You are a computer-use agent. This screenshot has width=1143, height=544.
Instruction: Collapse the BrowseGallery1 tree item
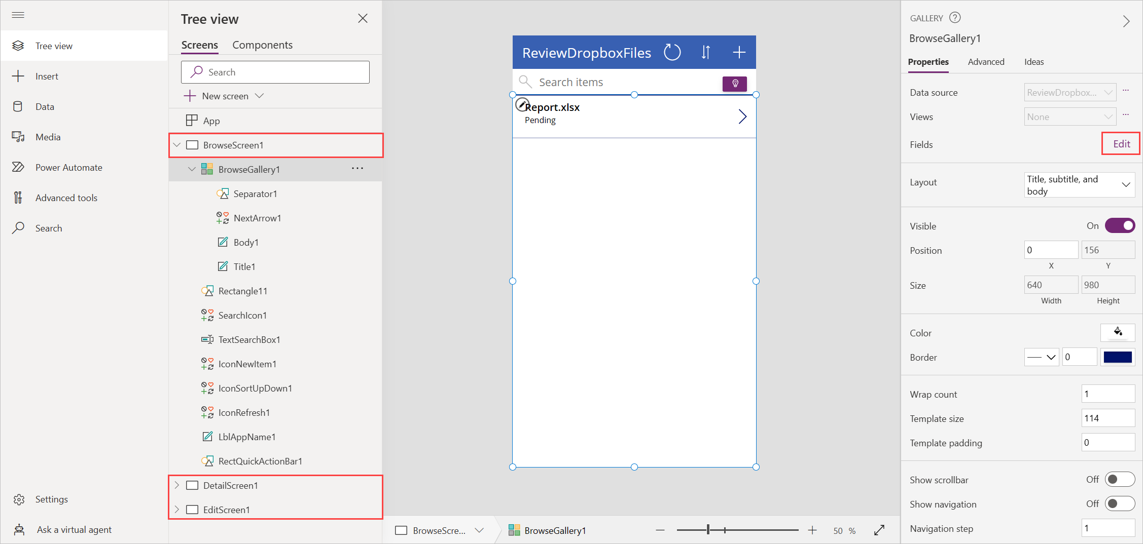192,169
